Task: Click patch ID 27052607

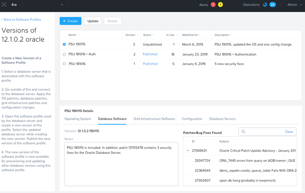Action: pos(202,180)
